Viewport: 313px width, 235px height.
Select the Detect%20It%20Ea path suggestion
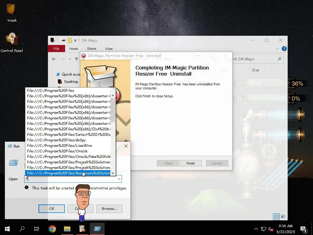point(68,135)
